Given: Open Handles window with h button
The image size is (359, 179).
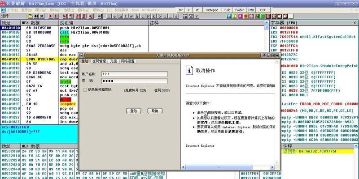Looking at the screenshot, I should click(137, 16).
